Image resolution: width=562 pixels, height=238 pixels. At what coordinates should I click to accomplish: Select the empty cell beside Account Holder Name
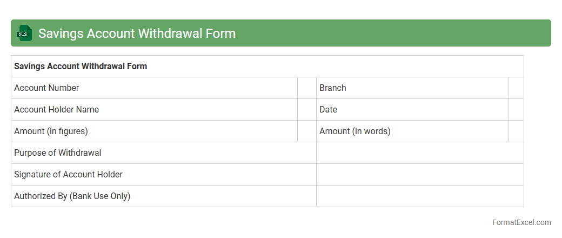[x=307, y=110]
